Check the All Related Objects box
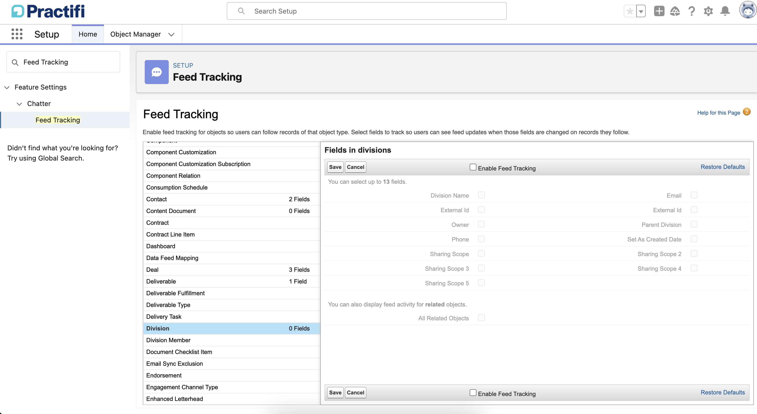The width and height of the screenshot is (757, 414). point(481,318)
